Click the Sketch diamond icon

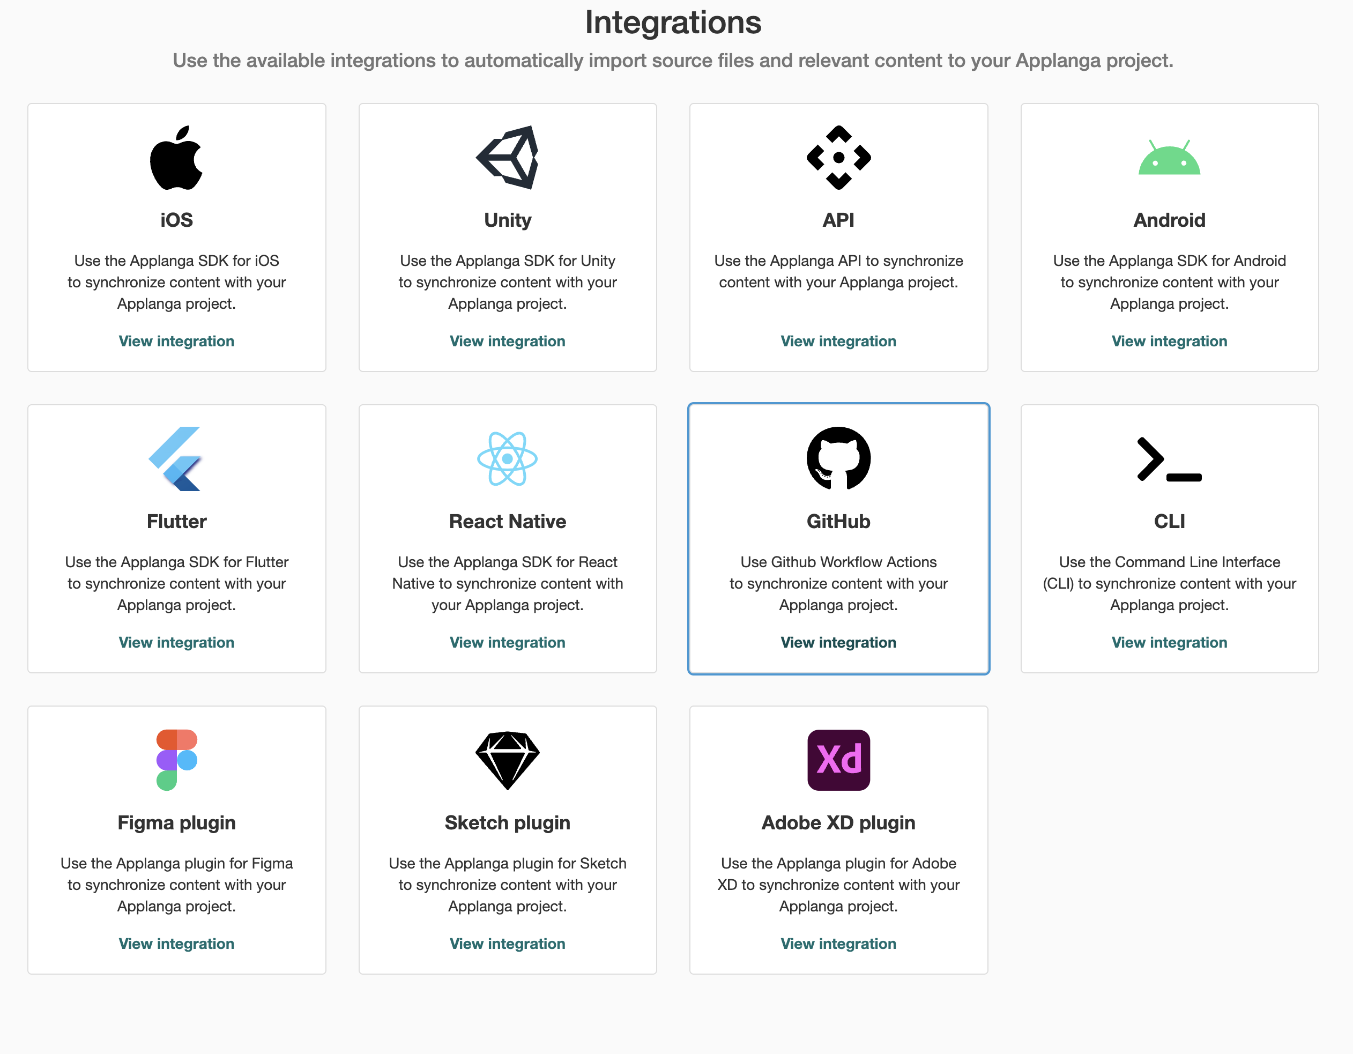(x=507, y=760)
